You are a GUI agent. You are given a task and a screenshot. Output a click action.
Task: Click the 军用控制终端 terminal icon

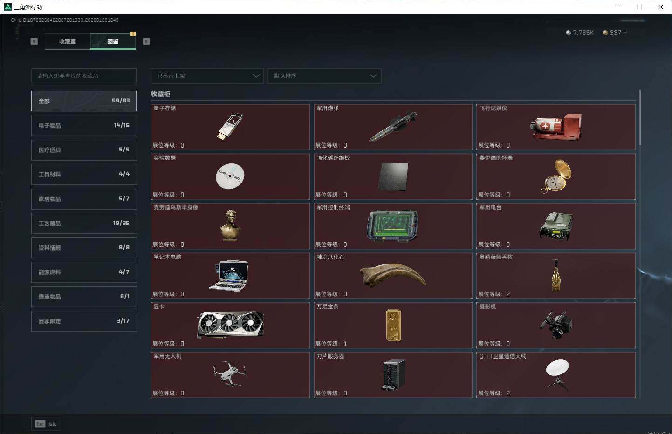point(392,226)
